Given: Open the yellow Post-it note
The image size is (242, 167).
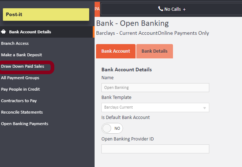Looking at the screenshot, I should click(46, 14).
